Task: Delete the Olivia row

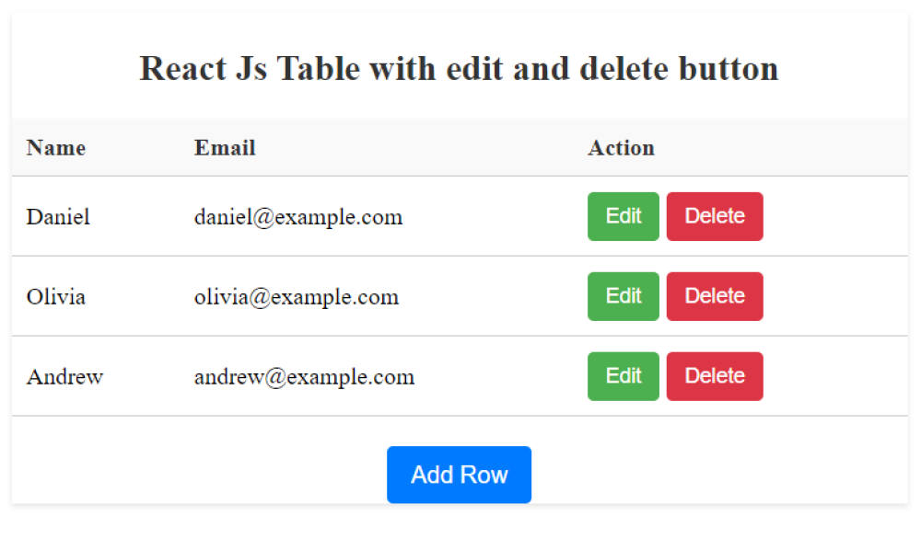Action: coord(715,296)
